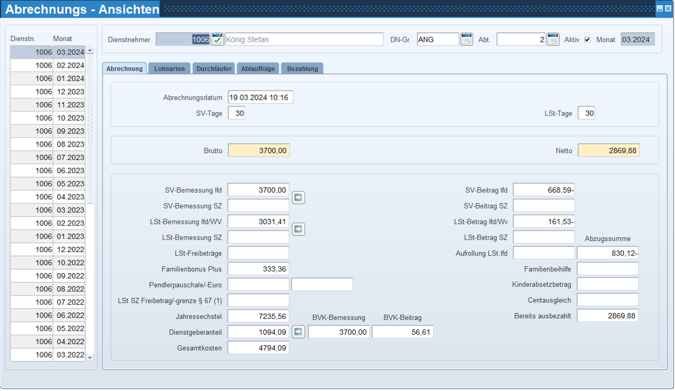Click the list scrollbar up arrow
675x391 pixels.
(90, 50)
